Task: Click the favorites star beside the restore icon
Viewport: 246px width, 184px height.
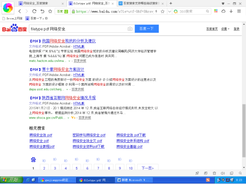Action: (x=50, y=11)
